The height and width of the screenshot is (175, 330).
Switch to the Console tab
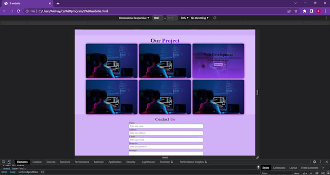click(x=37, y=162)
